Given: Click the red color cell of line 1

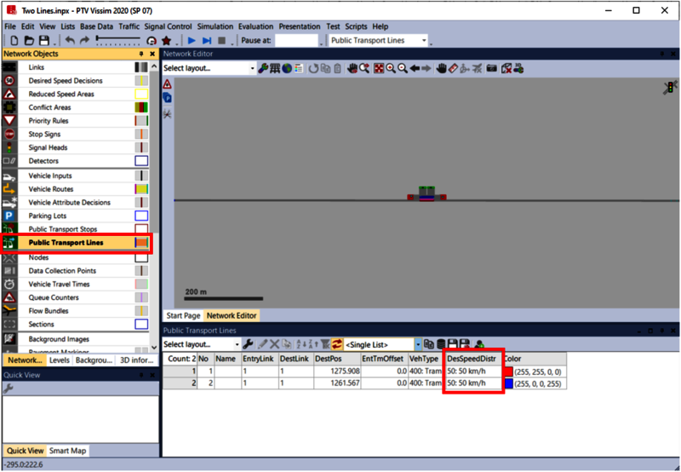Looking at the screenshot, I should (508, 371).
